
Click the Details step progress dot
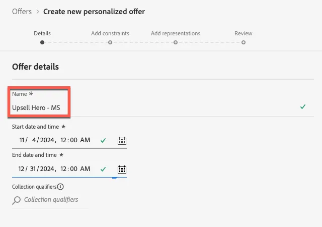pyautogui.click(x=42, y=42)
